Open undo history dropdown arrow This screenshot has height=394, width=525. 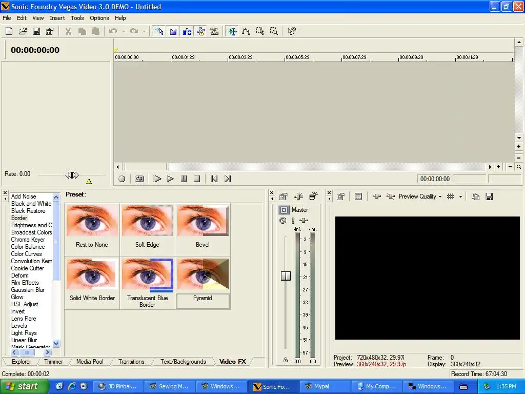click(x=124, y=31)
